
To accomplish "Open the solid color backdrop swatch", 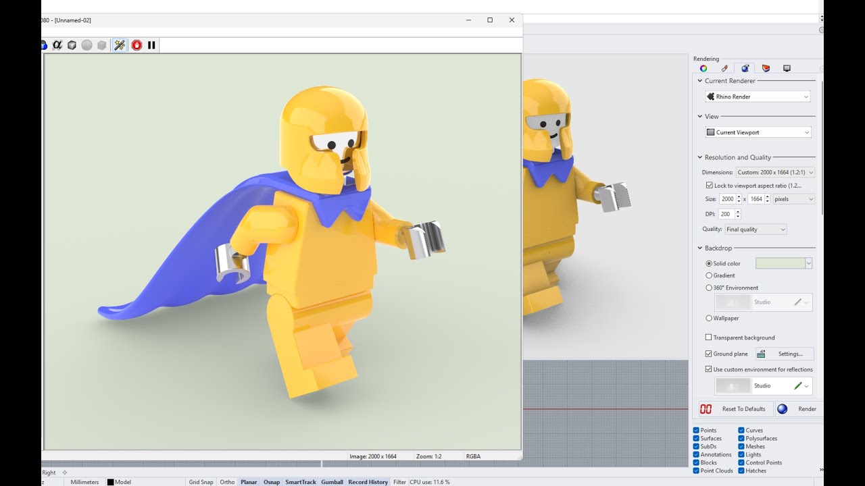I will [x=780, y=263].
